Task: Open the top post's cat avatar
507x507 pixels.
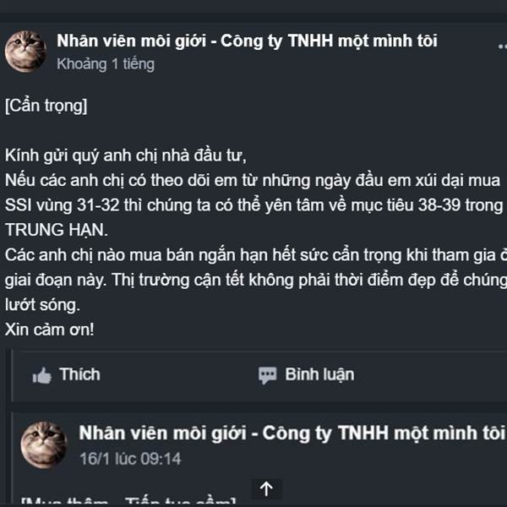Action: click(x=25, y=50)
